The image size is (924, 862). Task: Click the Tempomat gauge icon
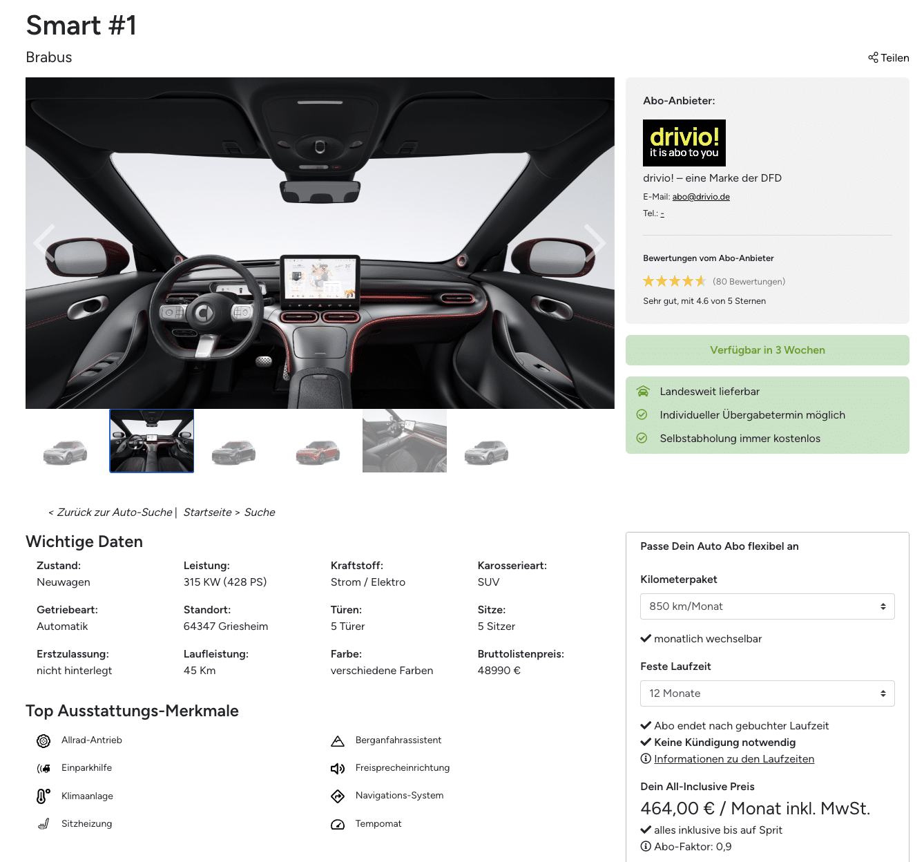click(338, 825)
